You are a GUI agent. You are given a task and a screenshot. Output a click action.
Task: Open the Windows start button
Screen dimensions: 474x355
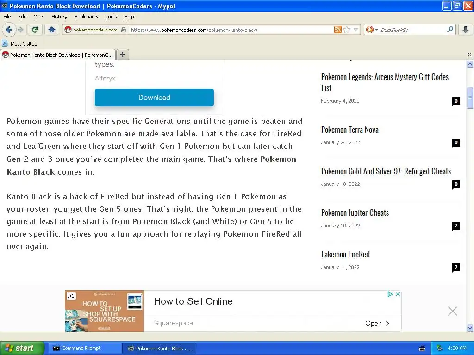pos(22,348)
